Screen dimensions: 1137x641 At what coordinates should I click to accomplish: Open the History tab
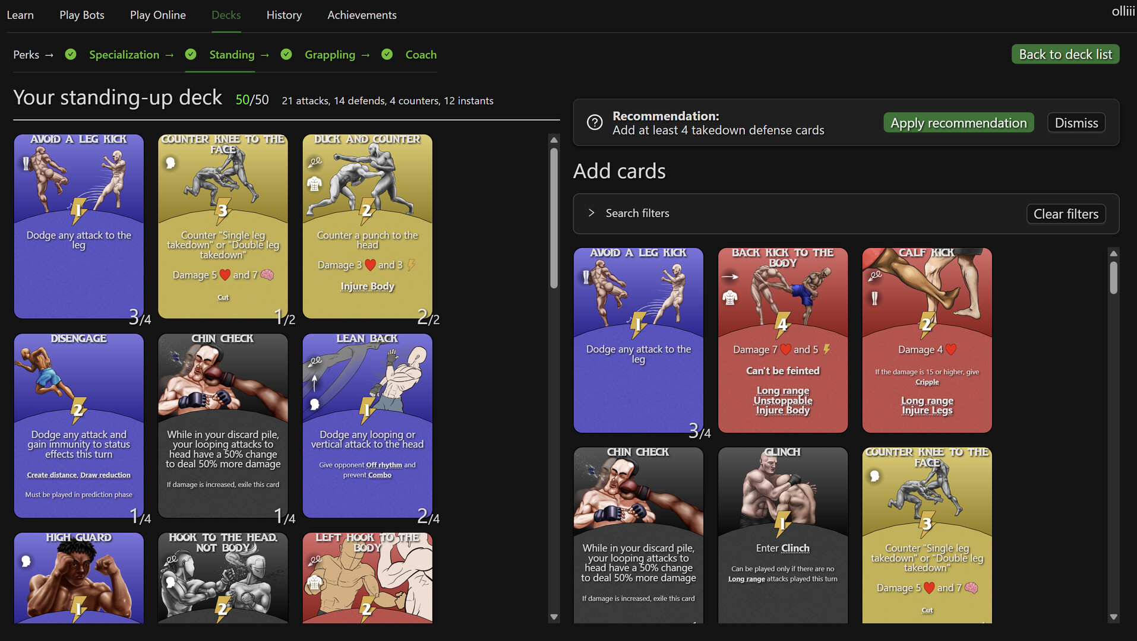pyautogui.click(x=283, y=15)
